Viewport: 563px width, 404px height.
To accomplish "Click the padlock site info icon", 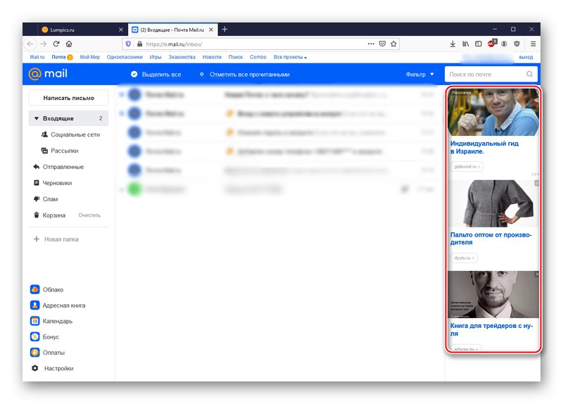I will point(139,44).
